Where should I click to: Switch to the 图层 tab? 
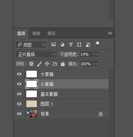(x=21, y=33)
